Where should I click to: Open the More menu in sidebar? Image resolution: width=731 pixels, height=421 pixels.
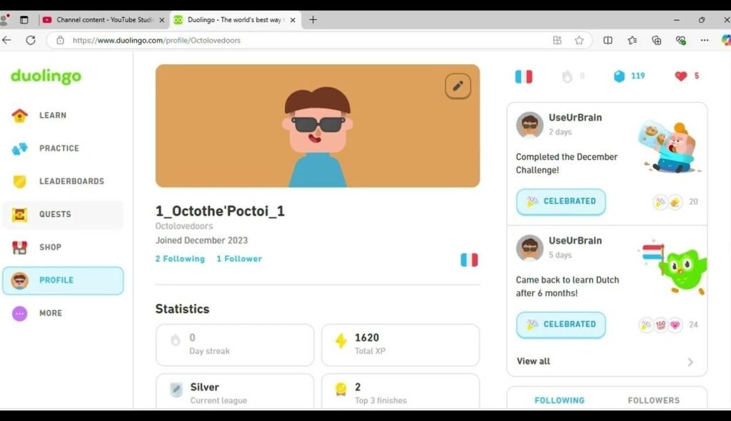tap(50, 313)
